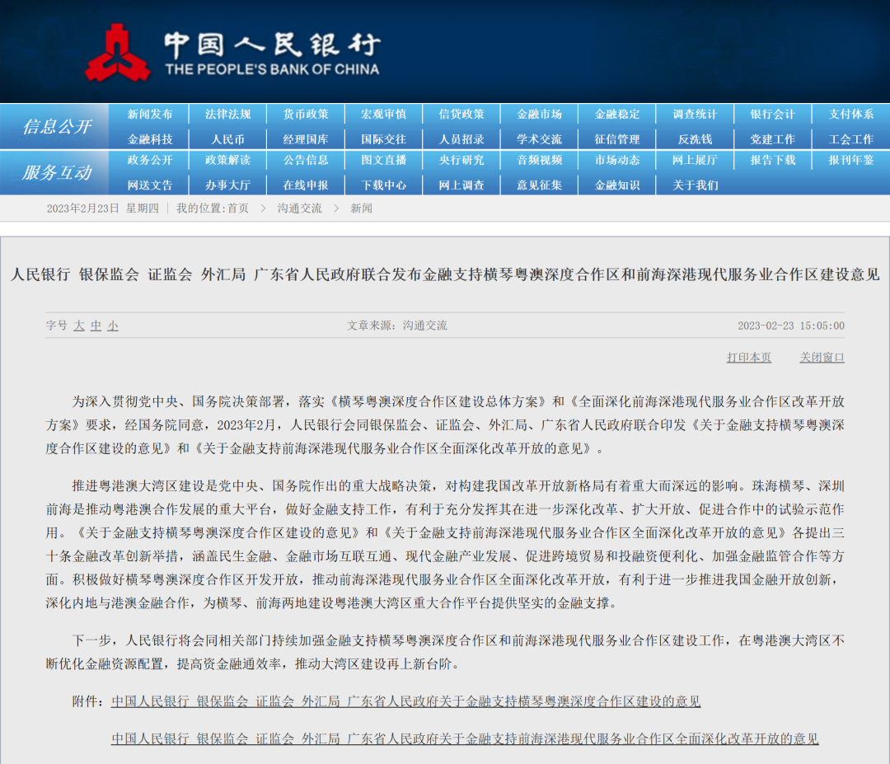Image resolution: width=890 pixels, height=764 pixels.
Task: Open 公告信息 navigation item
Action: click(306, 160)
